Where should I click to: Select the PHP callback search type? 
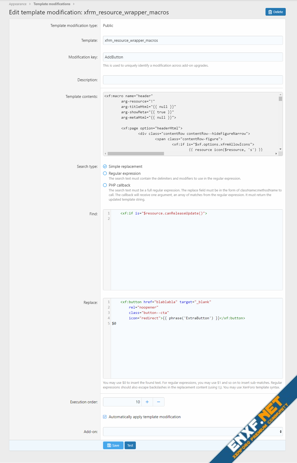105,185
